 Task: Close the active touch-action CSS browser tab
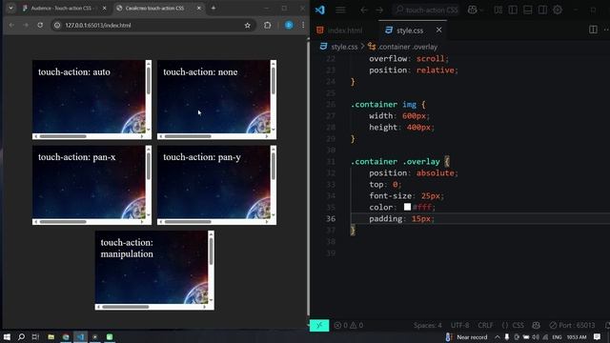(199, 9)
